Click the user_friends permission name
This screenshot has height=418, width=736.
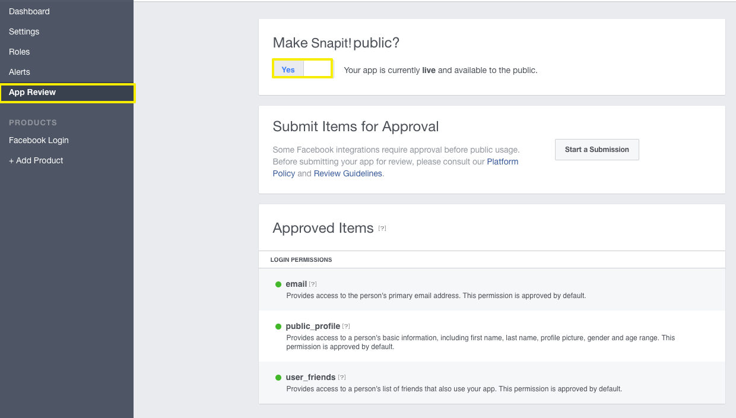click(310, 377)
